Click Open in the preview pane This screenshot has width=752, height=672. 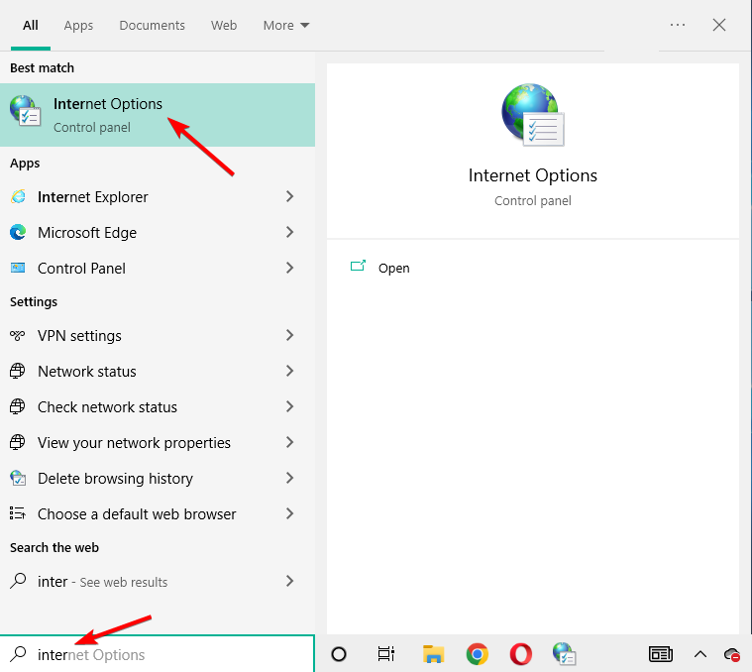(x=393, y=269)
